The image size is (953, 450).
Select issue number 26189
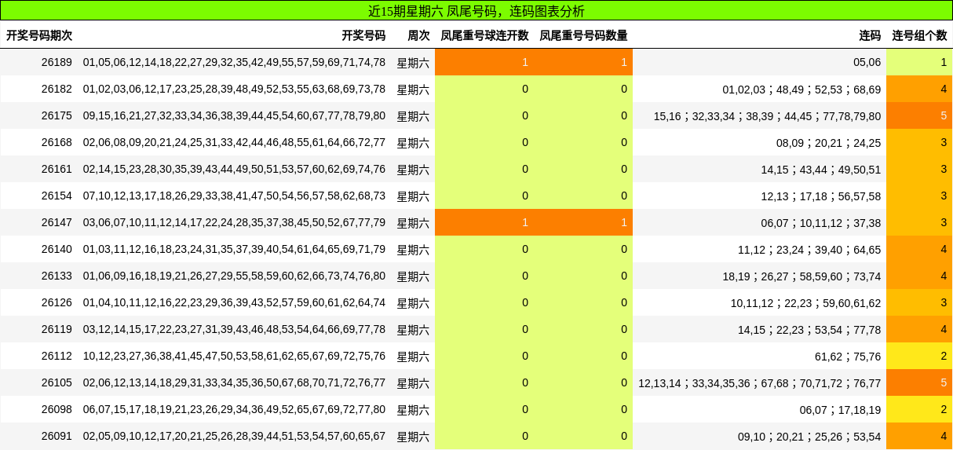point(57,62)
